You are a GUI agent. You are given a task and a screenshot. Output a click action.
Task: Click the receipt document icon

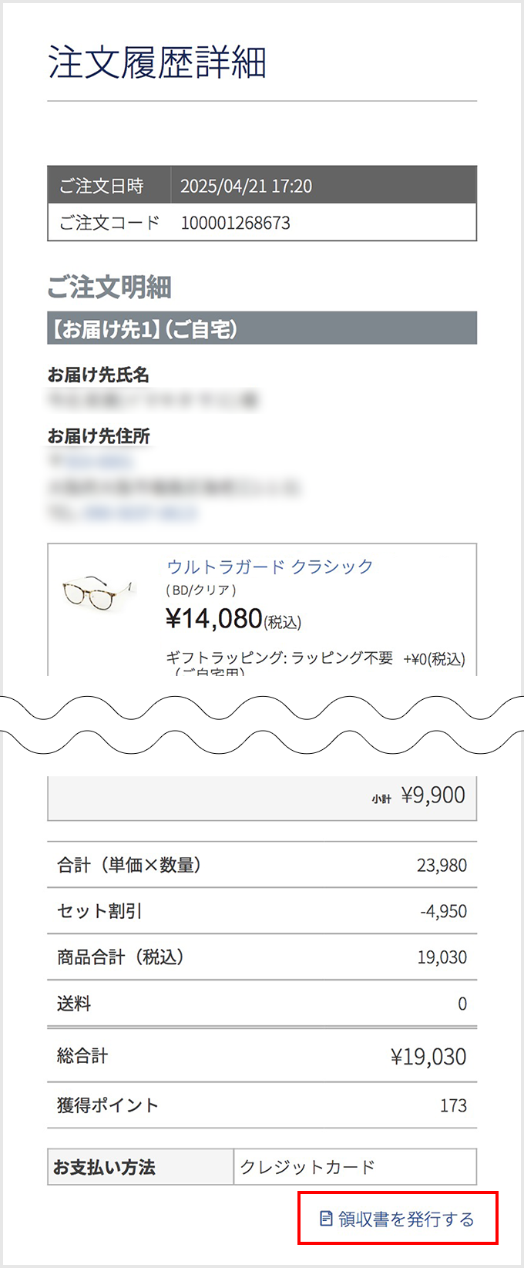[x=326, y=1219]
